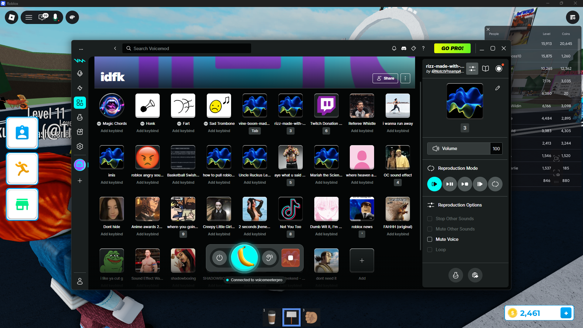Screen dimensions: 583x328
Task: Play the Not You Too TikTok tile
Action: pos(291,209)
